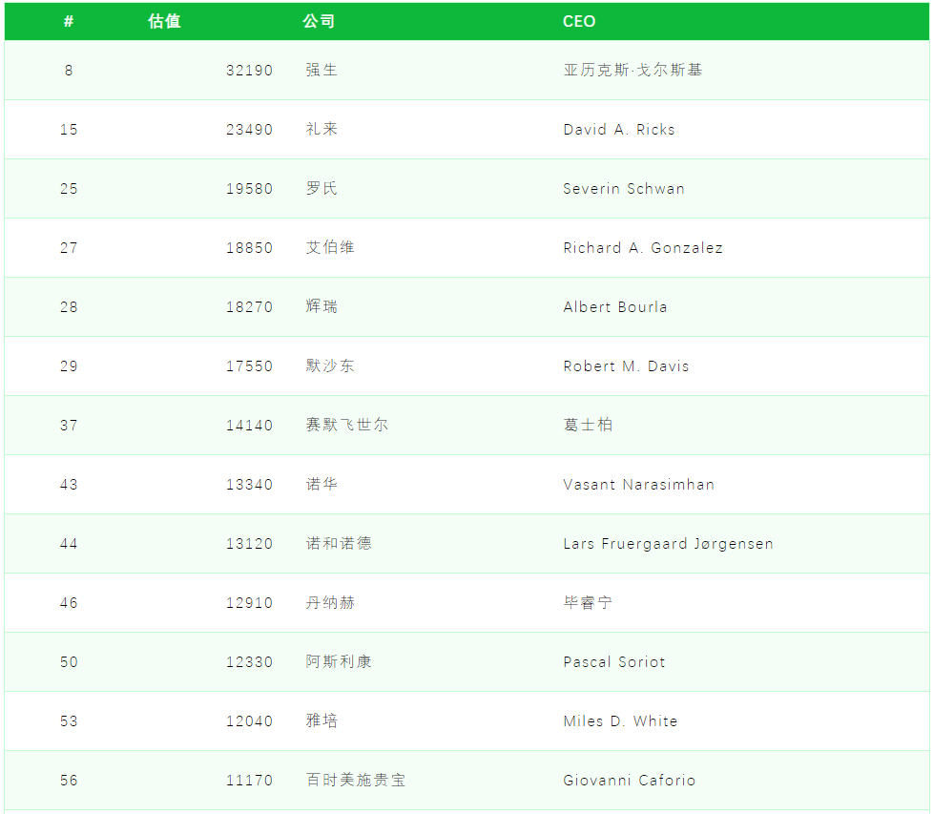Click the 诺和诺德 company cell
Screen dimensions: 933x814
point(339,543)
